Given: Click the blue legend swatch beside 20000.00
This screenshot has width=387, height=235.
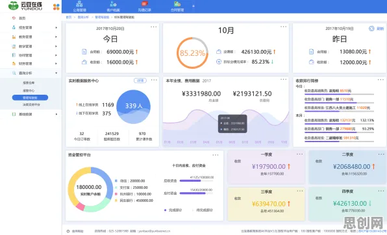Looking at the screenshot, I should 116,180.
